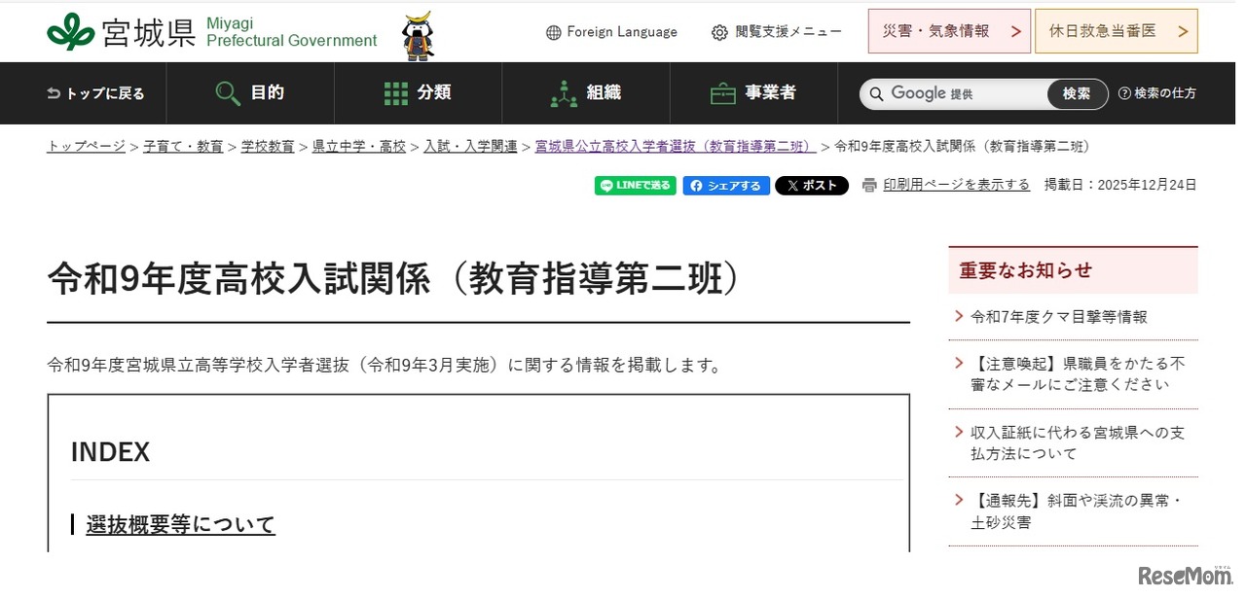Click the Foreign Language globe icon
Viewport: 1246px width, 598px height.
tap(553, 31)
